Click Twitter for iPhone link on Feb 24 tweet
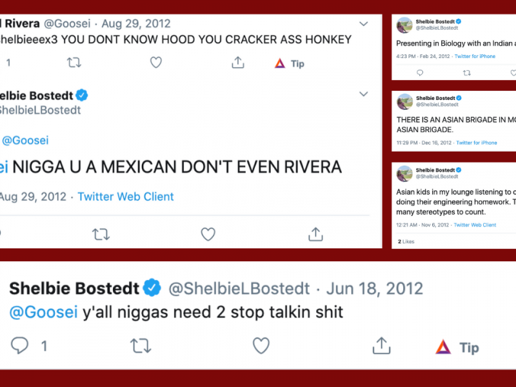This screenshot has width=516, height=387. coord(475,57)
